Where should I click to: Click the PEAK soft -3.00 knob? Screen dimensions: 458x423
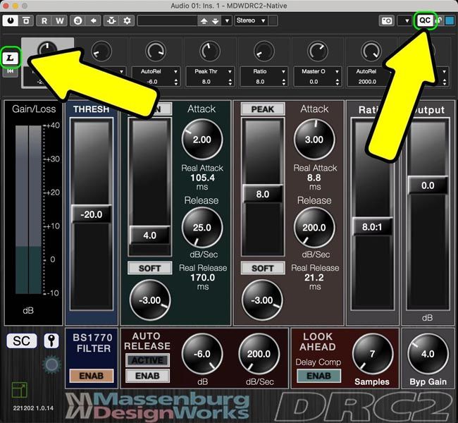(x=262, y=300)
